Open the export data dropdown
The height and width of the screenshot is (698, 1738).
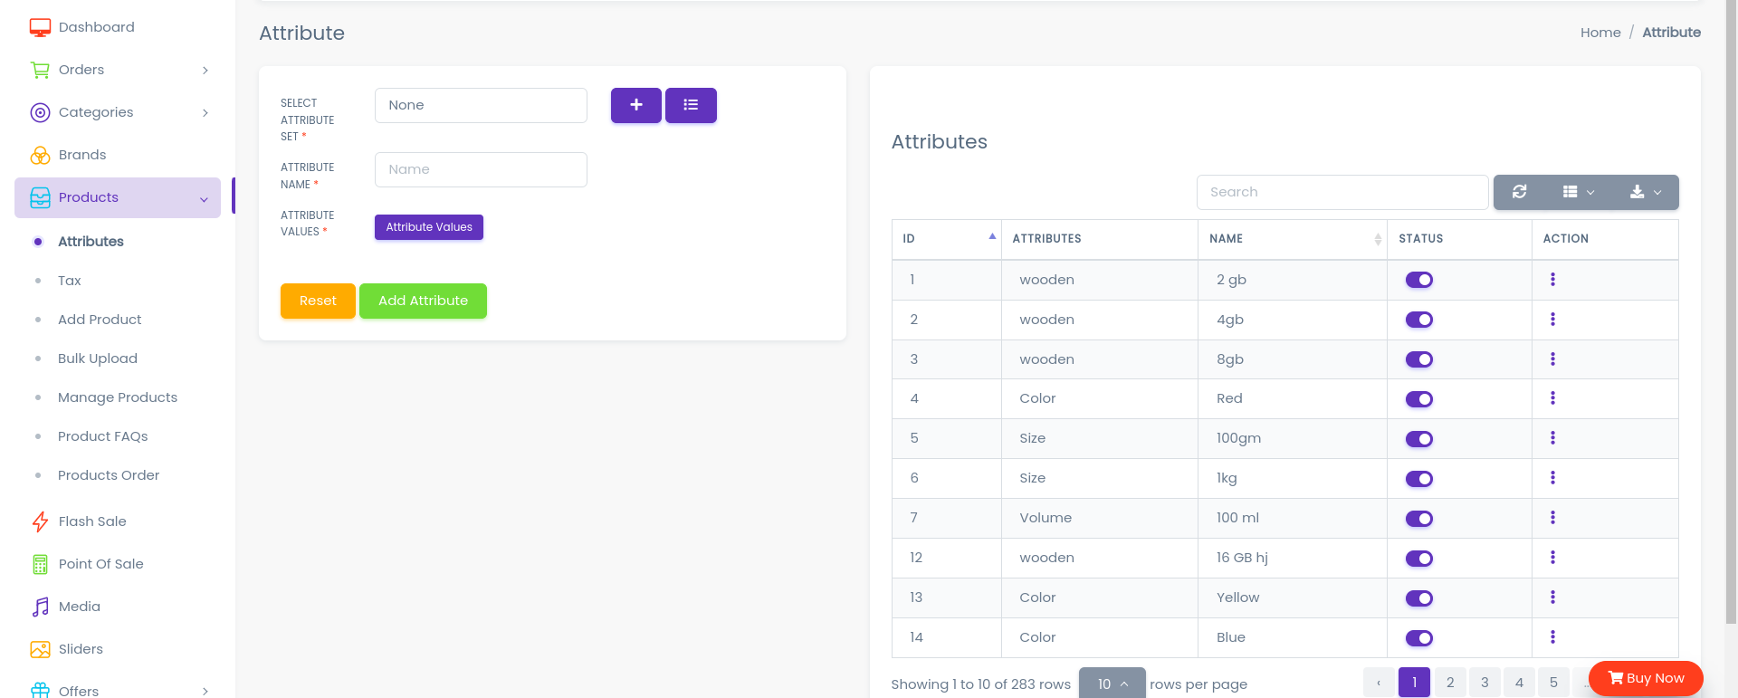(x=1646, y=192)
